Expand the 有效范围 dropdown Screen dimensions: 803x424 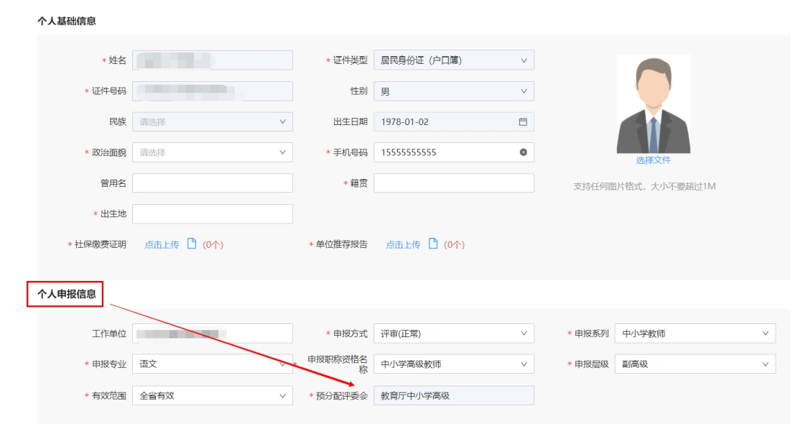point(212,395)
